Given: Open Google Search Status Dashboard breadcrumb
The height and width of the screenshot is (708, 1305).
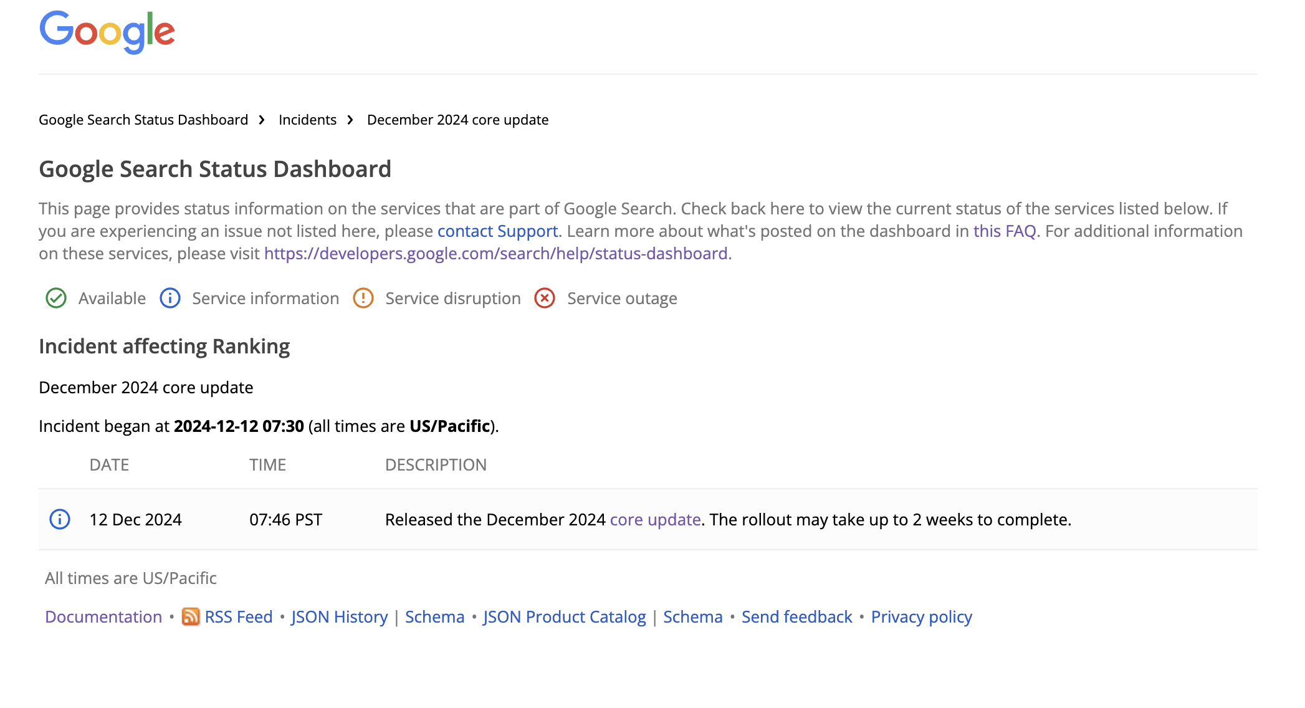Looking at the screenshot, I should coord(143,120).
